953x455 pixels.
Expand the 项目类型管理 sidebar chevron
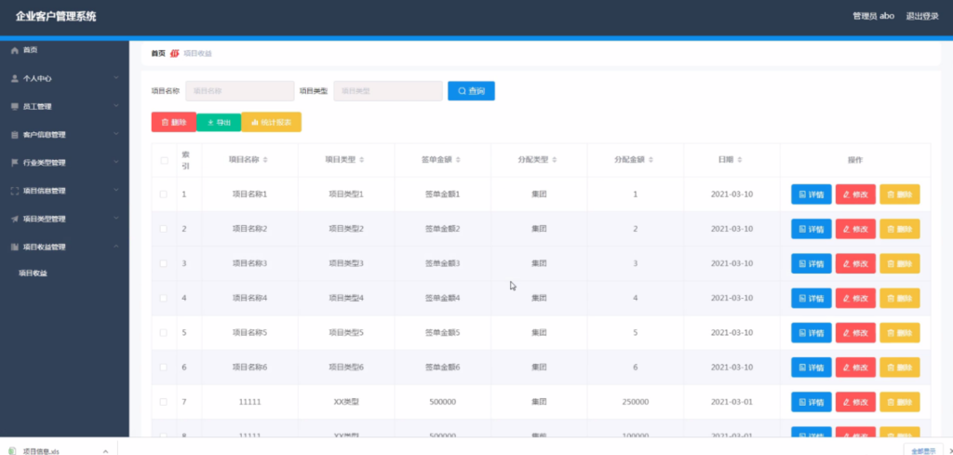click(x=116, y=219)
